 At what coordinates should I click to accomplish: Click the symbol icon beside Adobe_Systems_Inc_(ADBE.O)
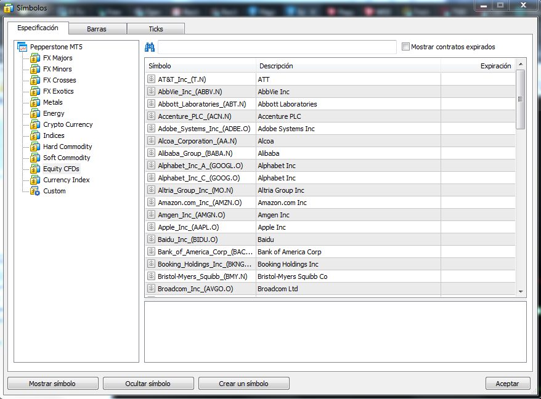click(x=151, y=128)
